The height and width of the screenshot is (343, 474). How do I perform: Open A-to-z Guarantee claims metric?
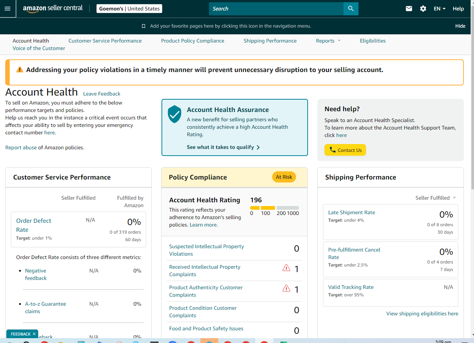[46, 308]
